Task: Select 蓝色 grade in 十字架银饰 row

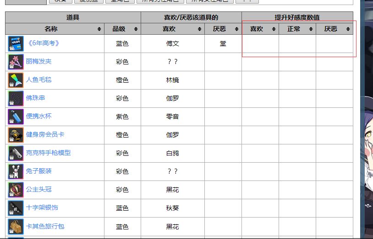Action: click(x=122, y=208)
